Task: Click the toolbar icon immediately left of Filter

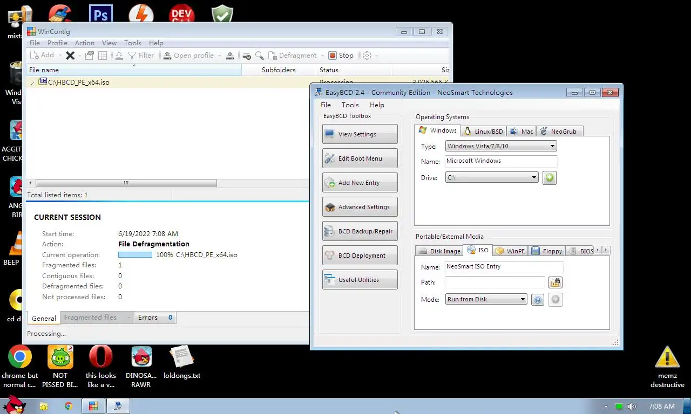Action: tap(119, 56)
